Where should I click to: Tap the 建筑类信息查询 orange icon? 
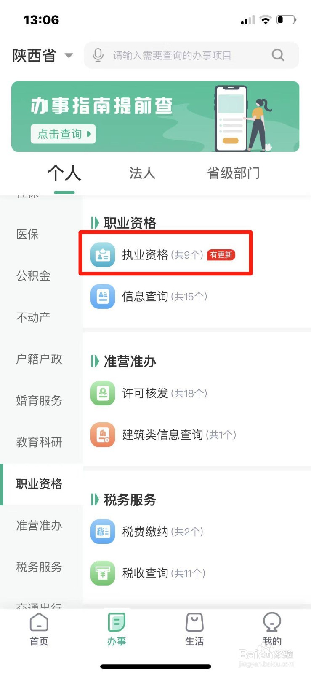(103, 435)
